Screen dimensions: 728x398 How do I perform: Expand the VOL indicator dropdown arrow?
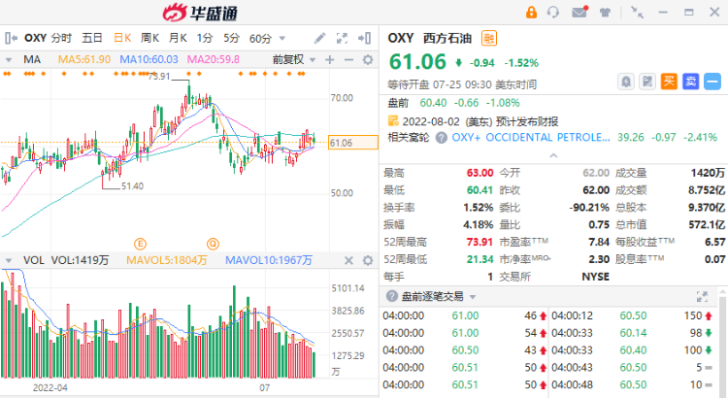pos(9,260)
